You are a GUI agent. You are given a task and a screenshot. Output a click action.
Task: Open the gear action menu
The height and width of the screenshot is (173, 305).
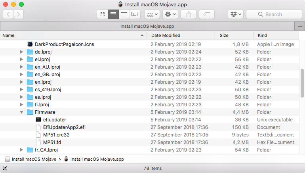170,14
